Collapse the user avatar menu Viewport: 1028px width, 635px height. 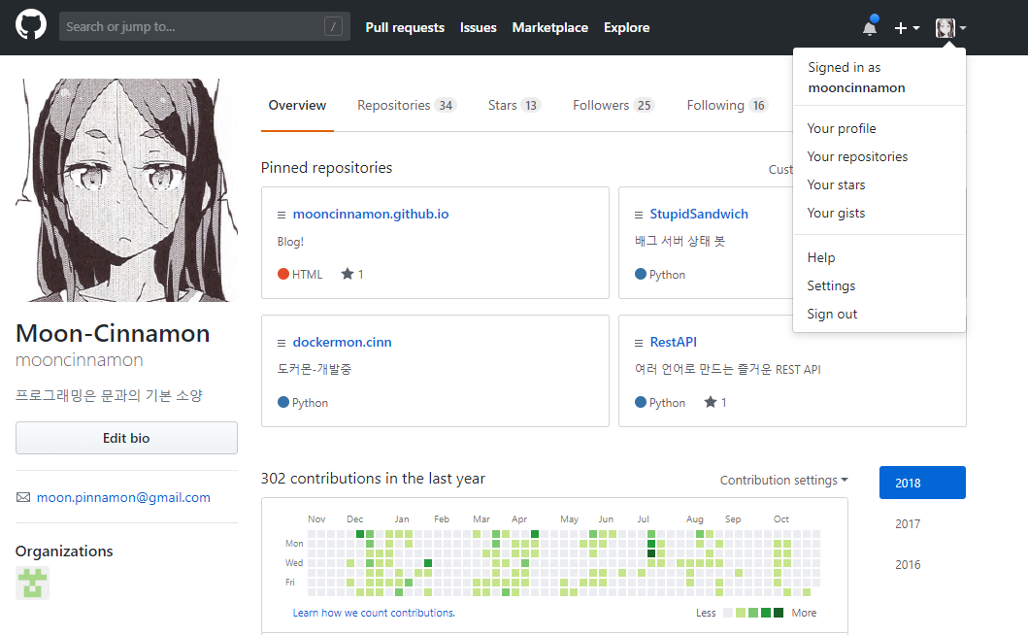point(949,28)
